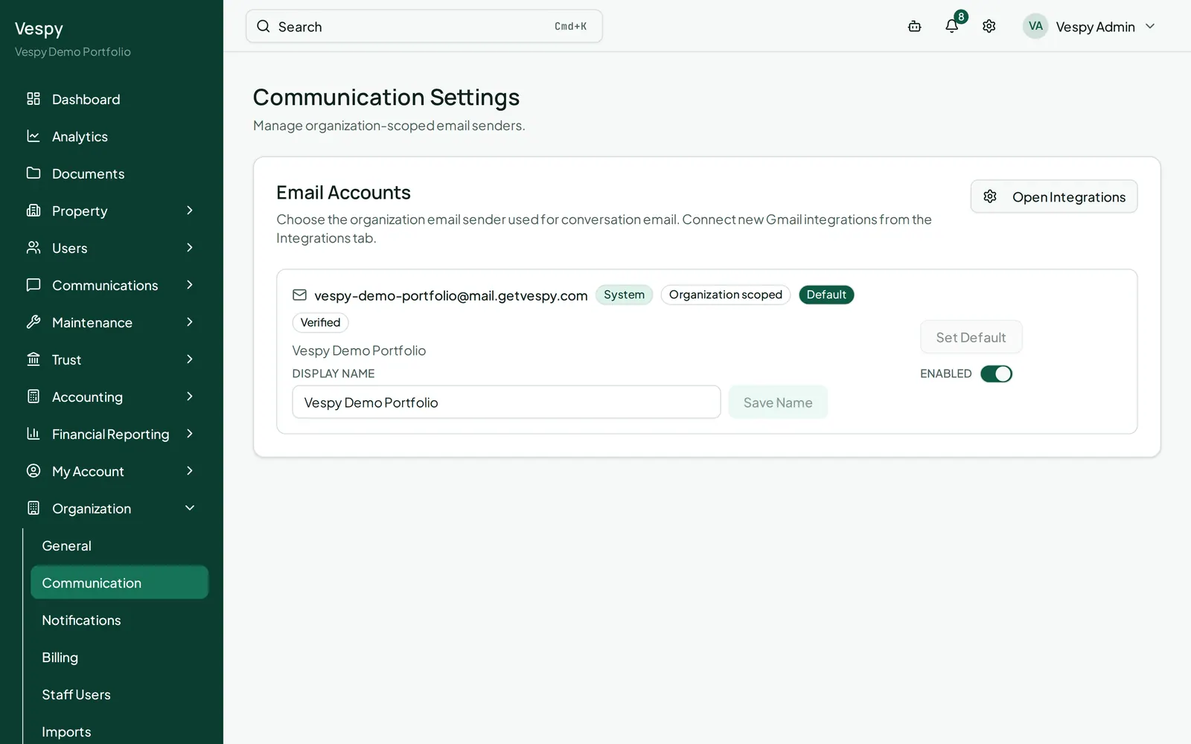The height and width of the screenshot is (744, 1191).
Task: Click the Organization scoped badge
Action: 726,295
